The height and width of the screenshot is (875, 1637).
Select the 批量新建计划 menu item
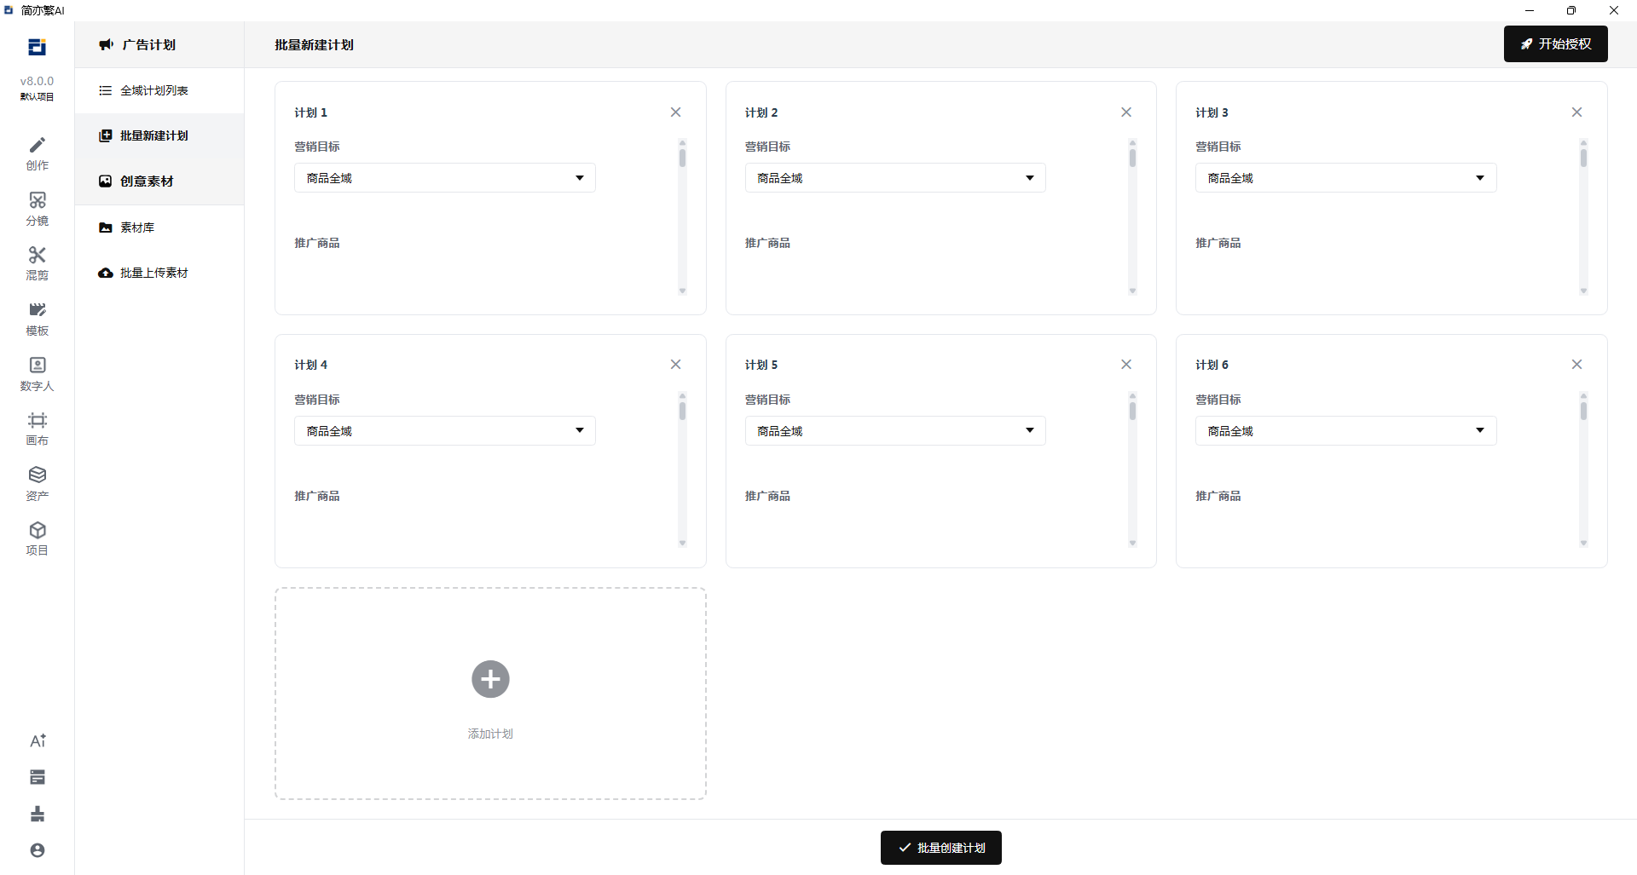click(x=159, y=136)
